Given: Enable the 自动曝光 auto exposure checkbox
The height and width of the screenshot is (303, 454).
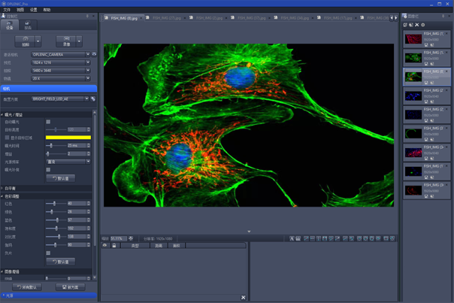Looking at the screenshot, I should click(x=48, y=121).
